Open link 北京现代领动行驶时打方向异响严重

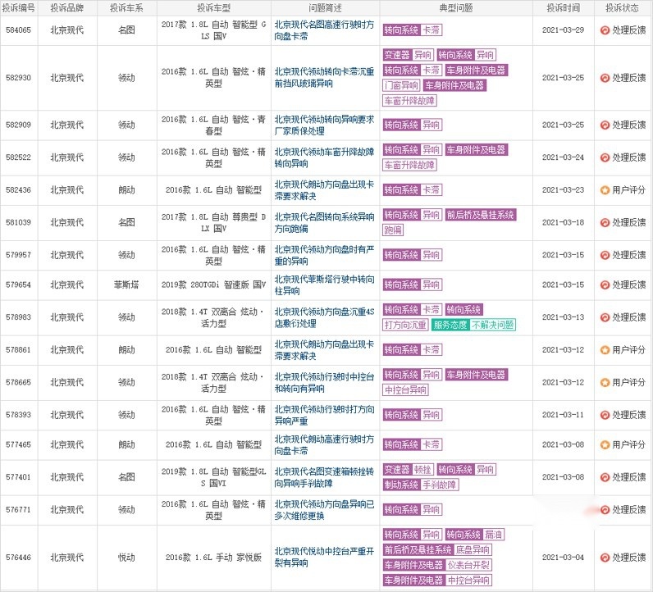coord(324,415)
